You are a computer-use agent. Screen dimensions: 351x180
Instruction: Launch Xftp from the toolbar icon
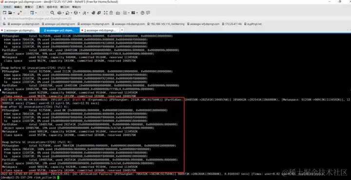(x=94, y=13)
